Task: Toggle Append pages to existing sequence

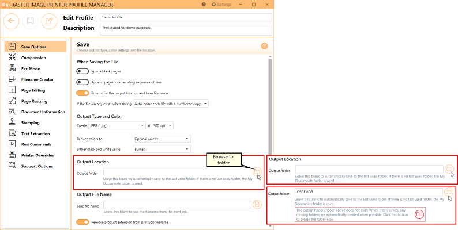Action: [x=82, y=82]
